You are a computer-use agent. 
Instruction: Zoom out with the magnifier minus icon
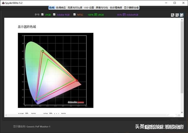(x=177, y=15)
